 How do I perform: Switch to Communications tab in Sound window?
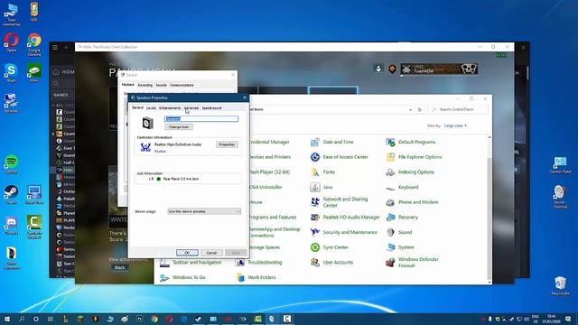point(182,85)
